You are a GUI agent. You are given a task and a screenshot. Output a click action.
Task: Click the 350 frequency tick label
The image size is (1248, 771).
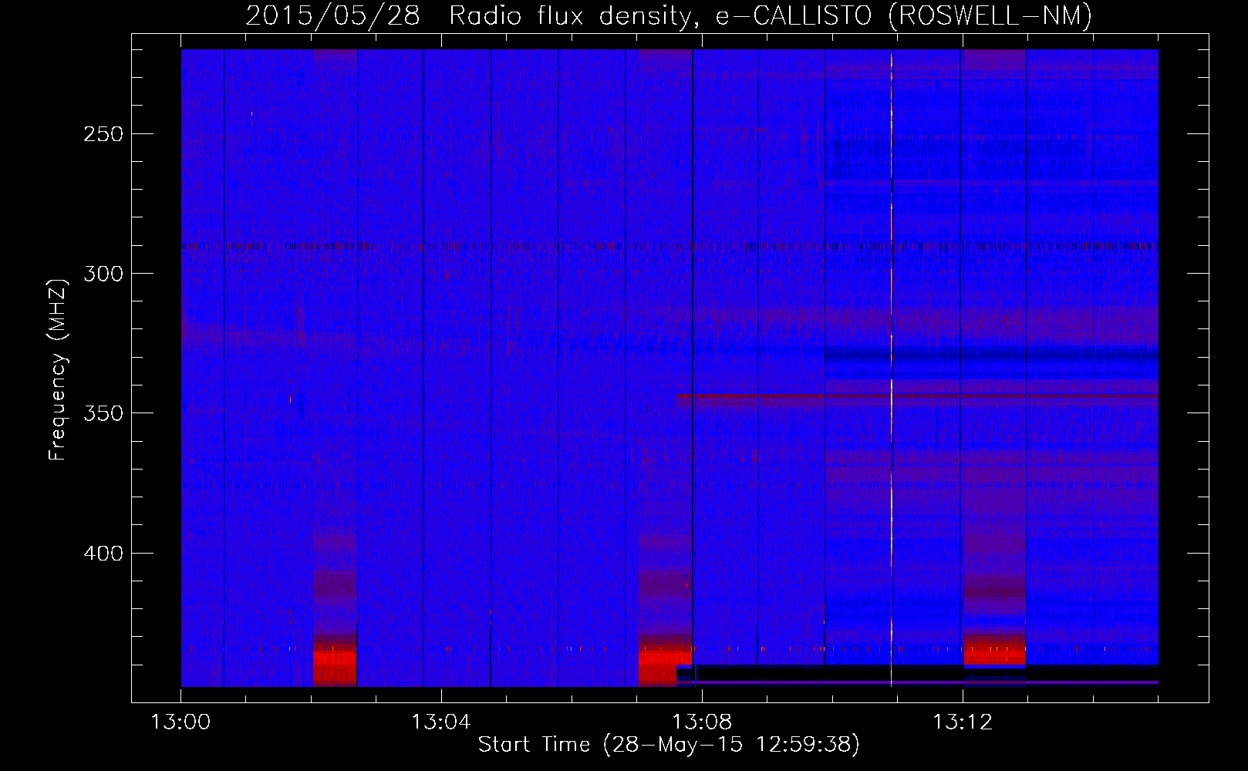103,413
